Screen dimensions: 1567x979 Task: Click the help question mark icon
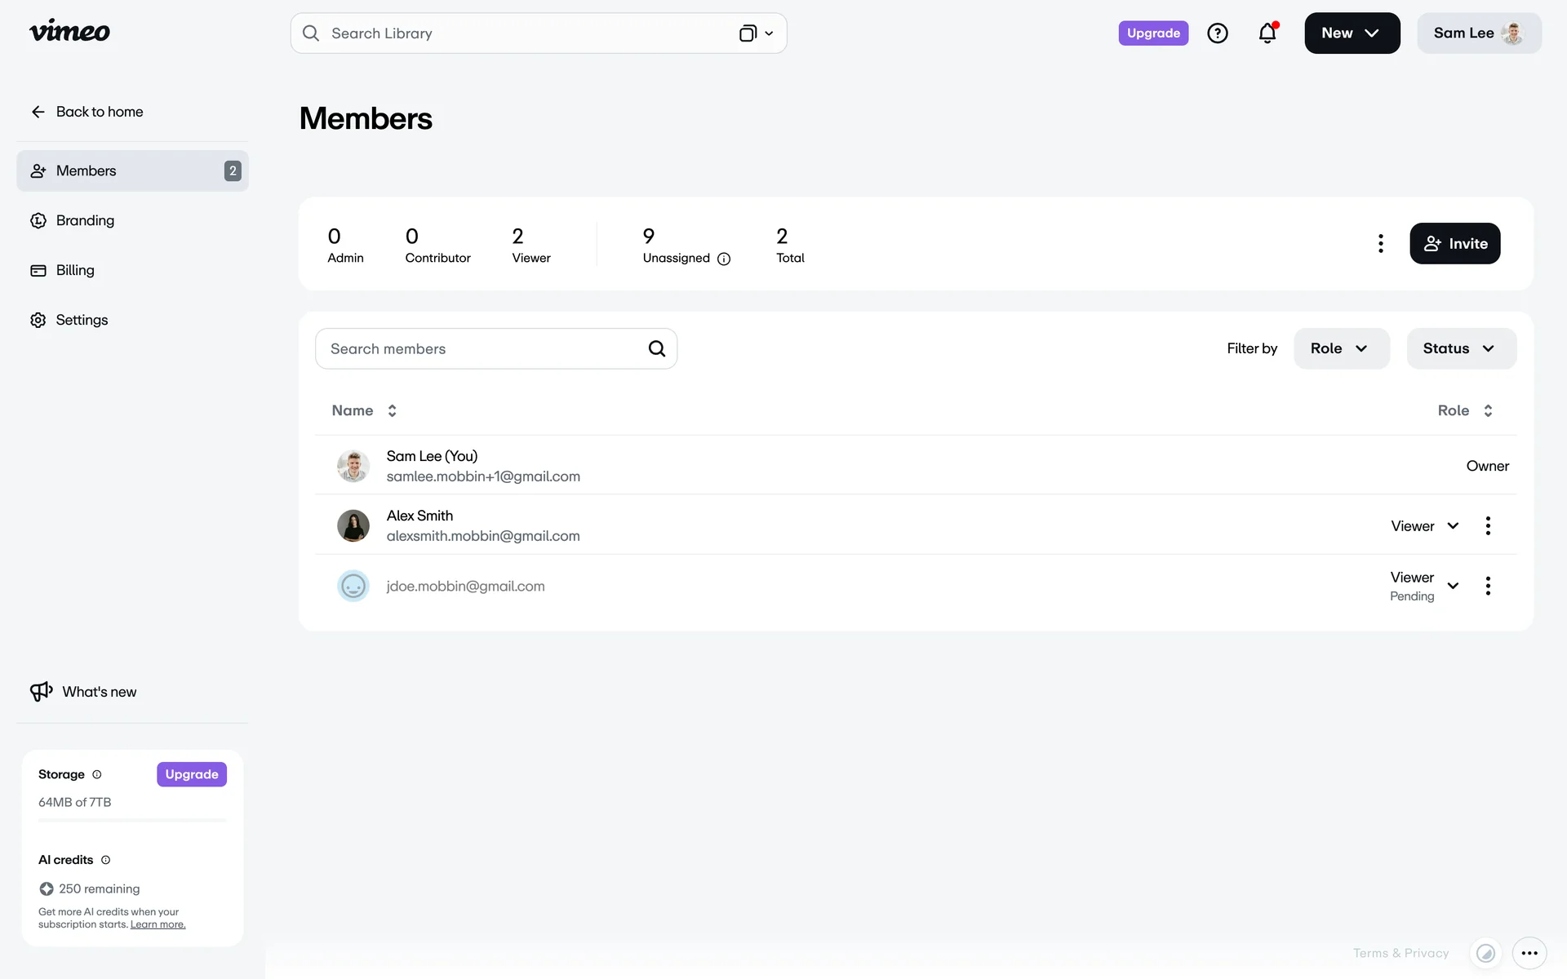[1217, 33]
